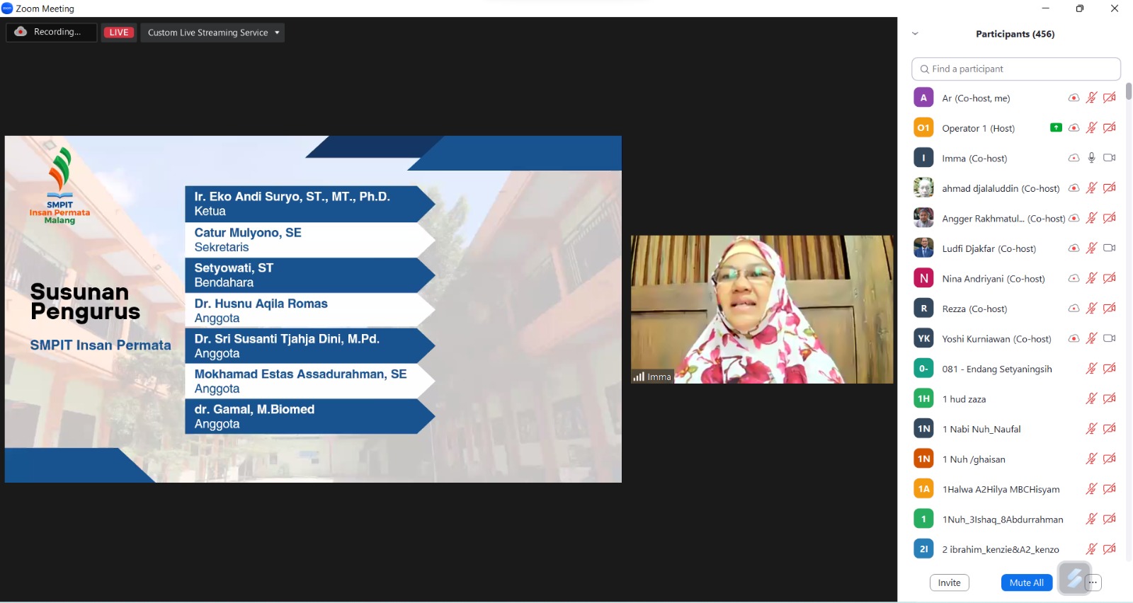Select participant 081 - Endang Setyaningsih
Viewport: 1133px width, 603px height.
1015,368
